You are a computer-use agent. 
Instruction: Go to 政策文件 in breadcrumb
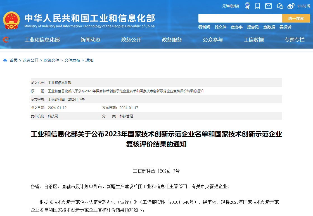[x=51, y=60]
